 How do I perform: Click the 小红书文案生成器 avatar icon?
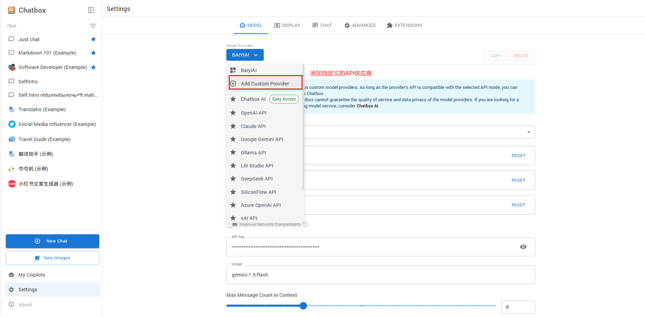[12, 184]
